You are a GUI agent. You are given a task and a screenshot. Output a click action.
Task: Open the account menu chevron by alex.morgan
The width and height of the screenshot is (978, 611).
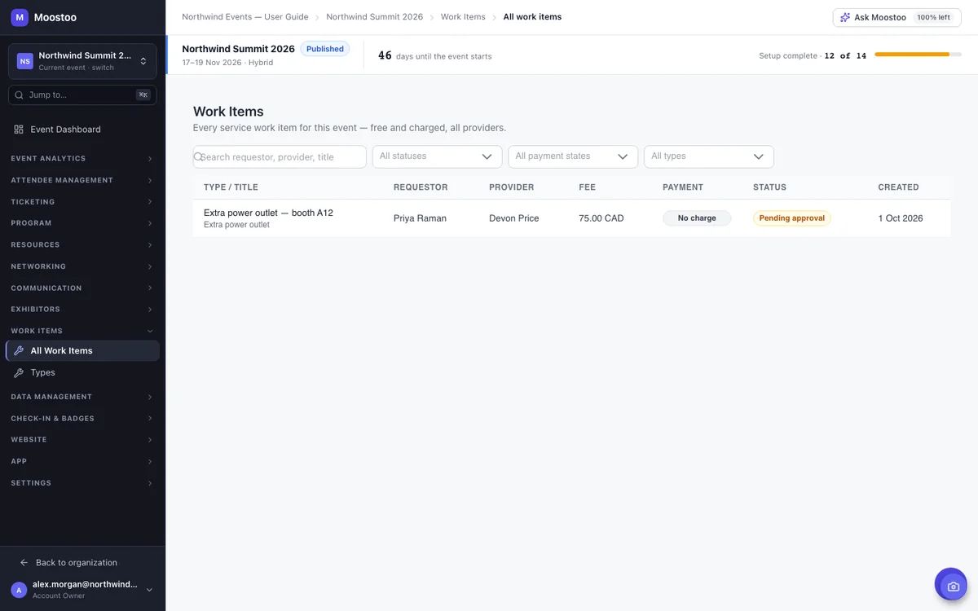pyautogui.click(x=149, y=590)
